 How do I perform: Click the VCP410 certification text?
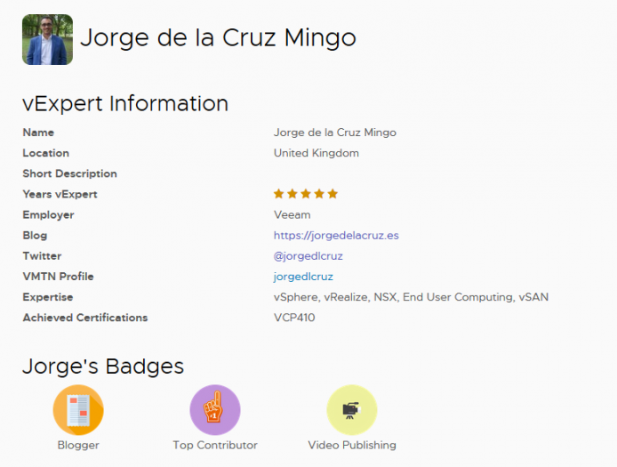click(x=294, y=318)
